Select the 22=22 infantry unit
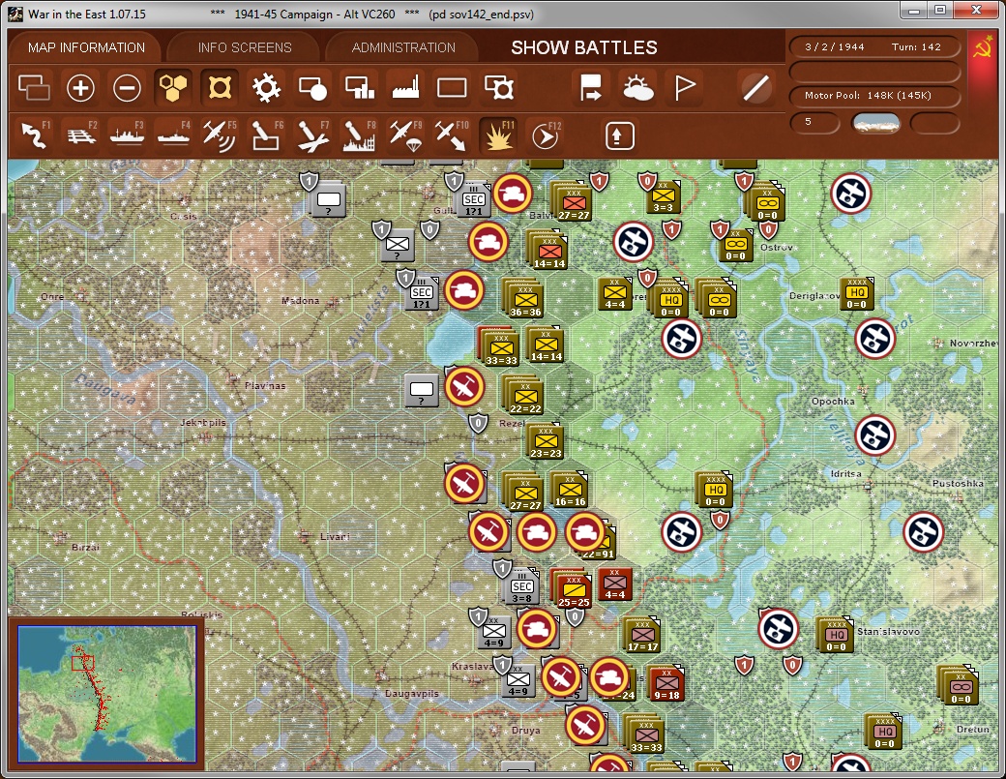 tap(524, 396)
